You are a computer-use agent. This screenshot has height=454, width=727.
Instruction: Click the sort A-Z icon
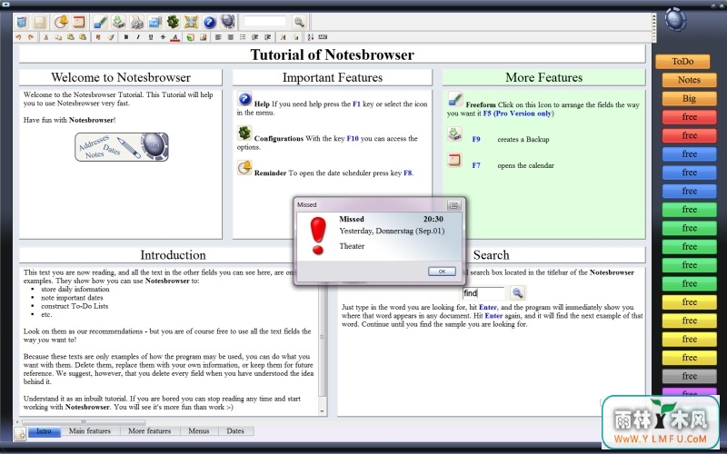pos(310,37)
